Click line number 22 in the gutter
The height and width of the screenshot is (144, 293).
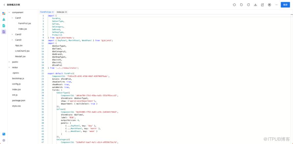click(43, 73)
